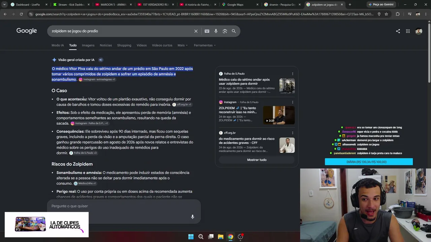Viewport: 431px width, 242px height.
Task: Open File Explorer from the taskbar
Action: [x=221, y=237]
